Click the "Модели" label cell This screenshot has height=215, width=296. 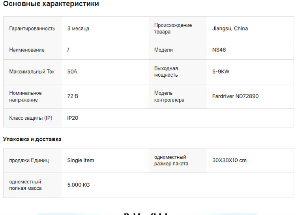click(163, 50)
